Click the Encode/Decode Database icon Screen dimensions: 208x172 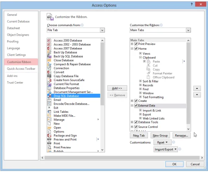[49, 104]
